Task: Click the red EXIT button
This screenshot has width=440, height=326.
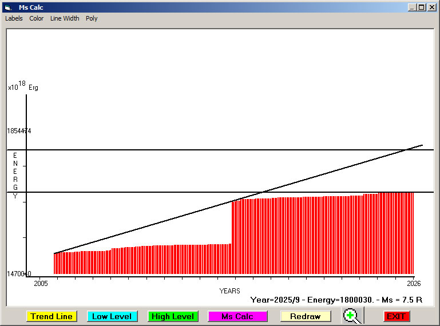Action: [x=396, y=316]
